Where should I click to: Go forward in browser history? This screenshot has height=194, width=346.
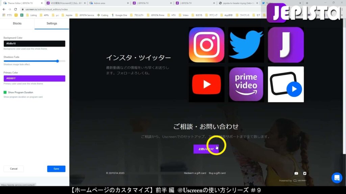(9, 9)
